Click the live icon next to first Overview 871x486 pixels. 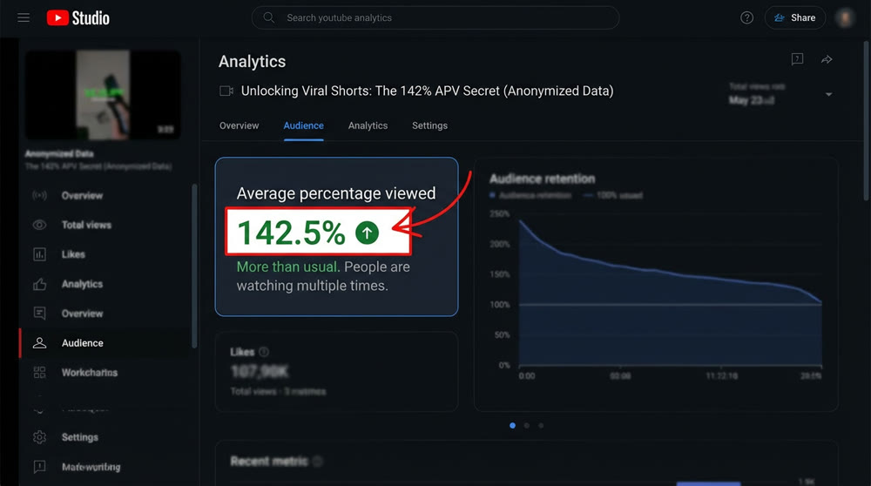pyautogui.click(x=39, y=195)
